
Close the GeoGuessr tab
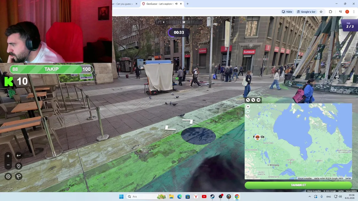click(181, 4)
